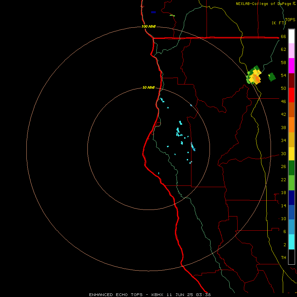Select the bright yellow legend swatch

291,154
